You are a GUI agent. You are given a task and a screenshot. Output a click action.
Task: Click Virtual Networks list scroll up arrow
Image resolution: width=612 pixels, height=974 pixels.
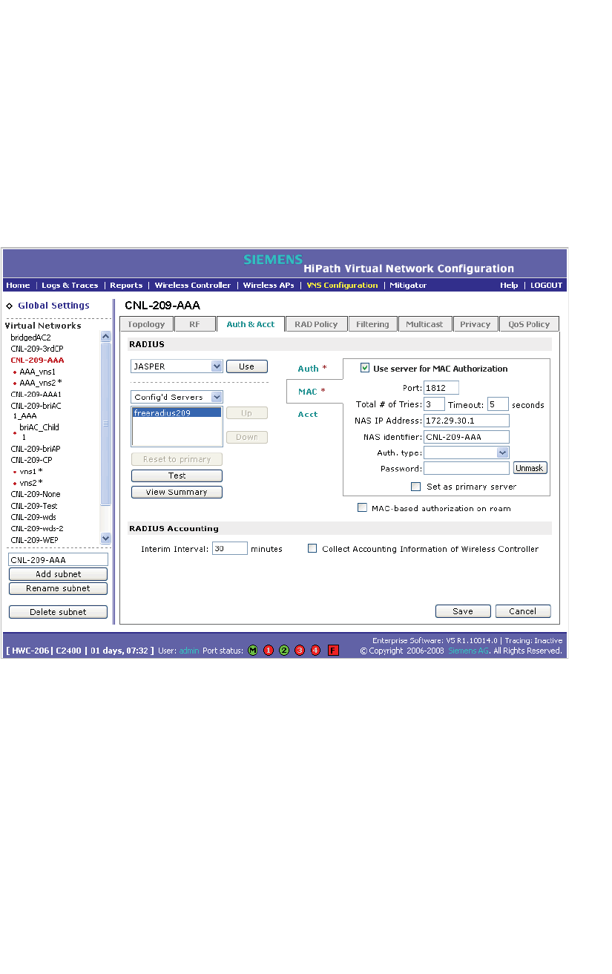coord(105,336)
